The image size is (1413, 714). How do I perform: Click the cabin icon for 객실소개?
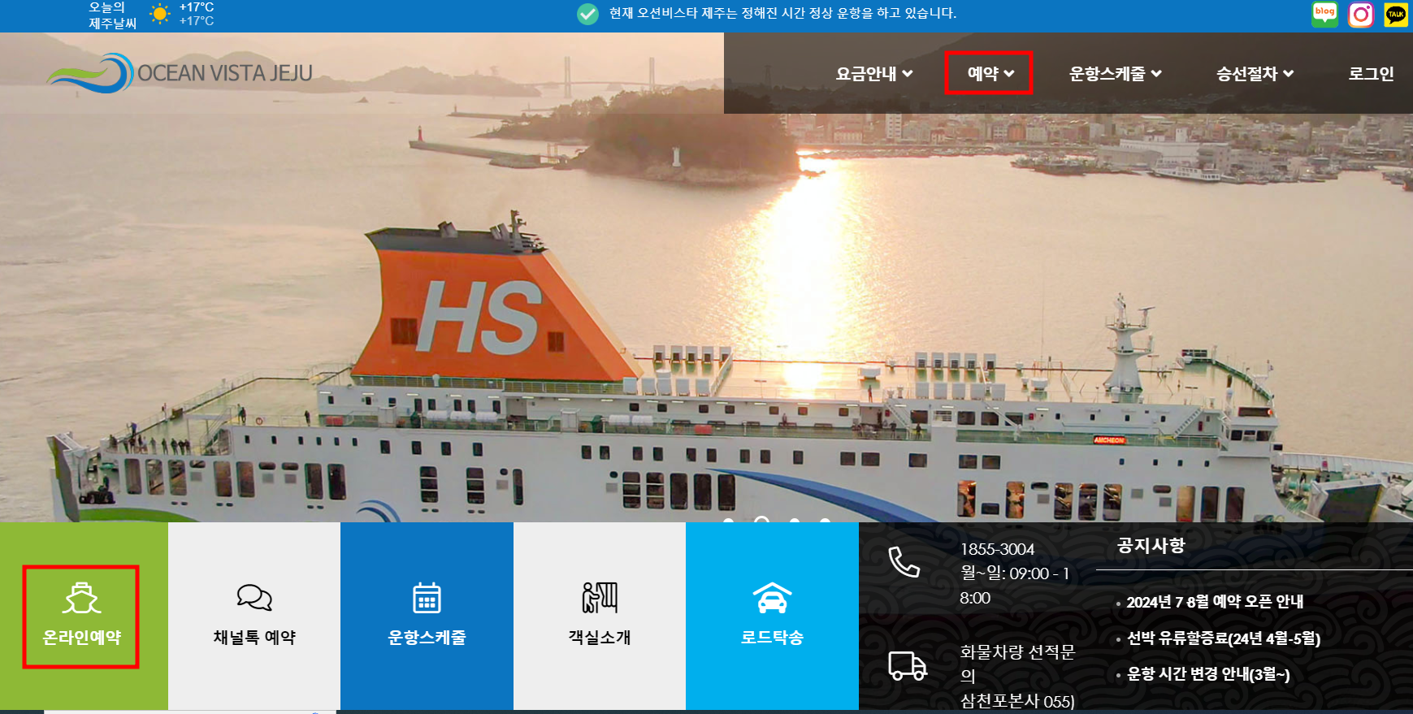[600, 598]
